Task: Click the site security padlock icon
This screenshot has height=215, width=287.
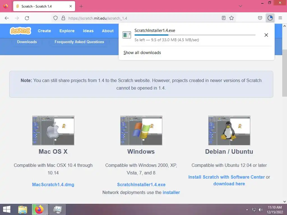Action: pos(63,18)
